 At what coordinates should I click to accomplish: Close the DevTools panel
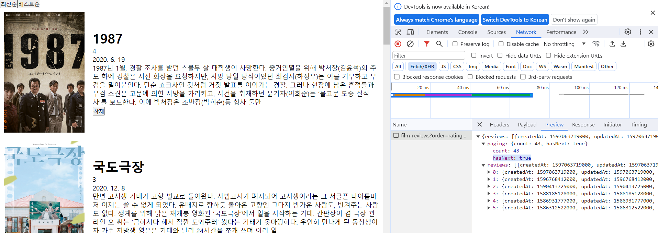click(x=651, y=32)
